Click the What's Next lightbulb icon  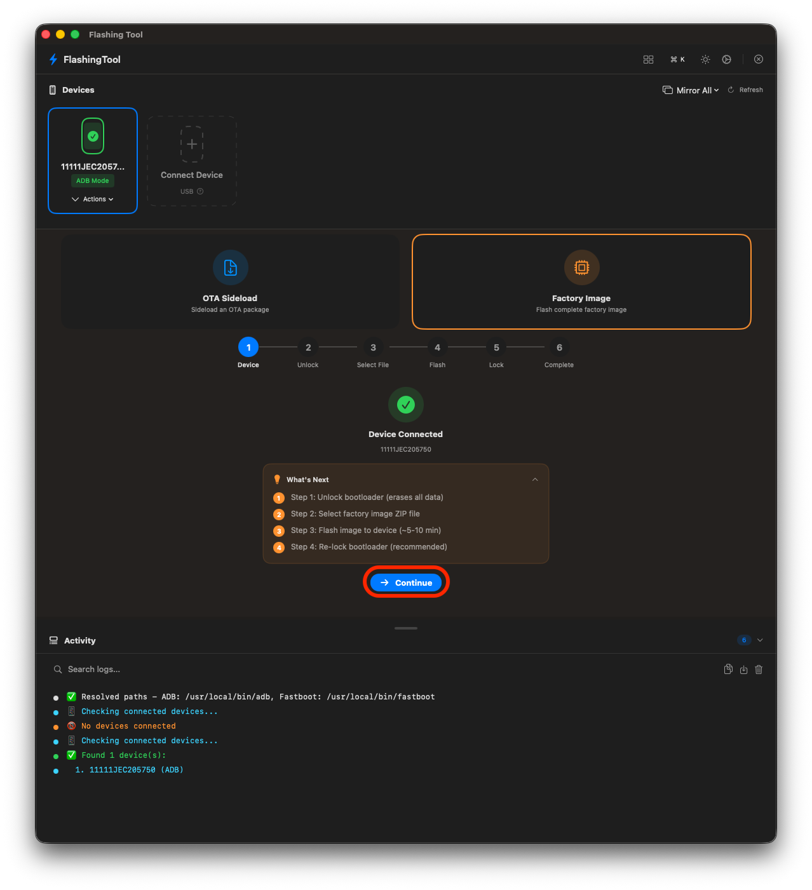coord(277,480)
